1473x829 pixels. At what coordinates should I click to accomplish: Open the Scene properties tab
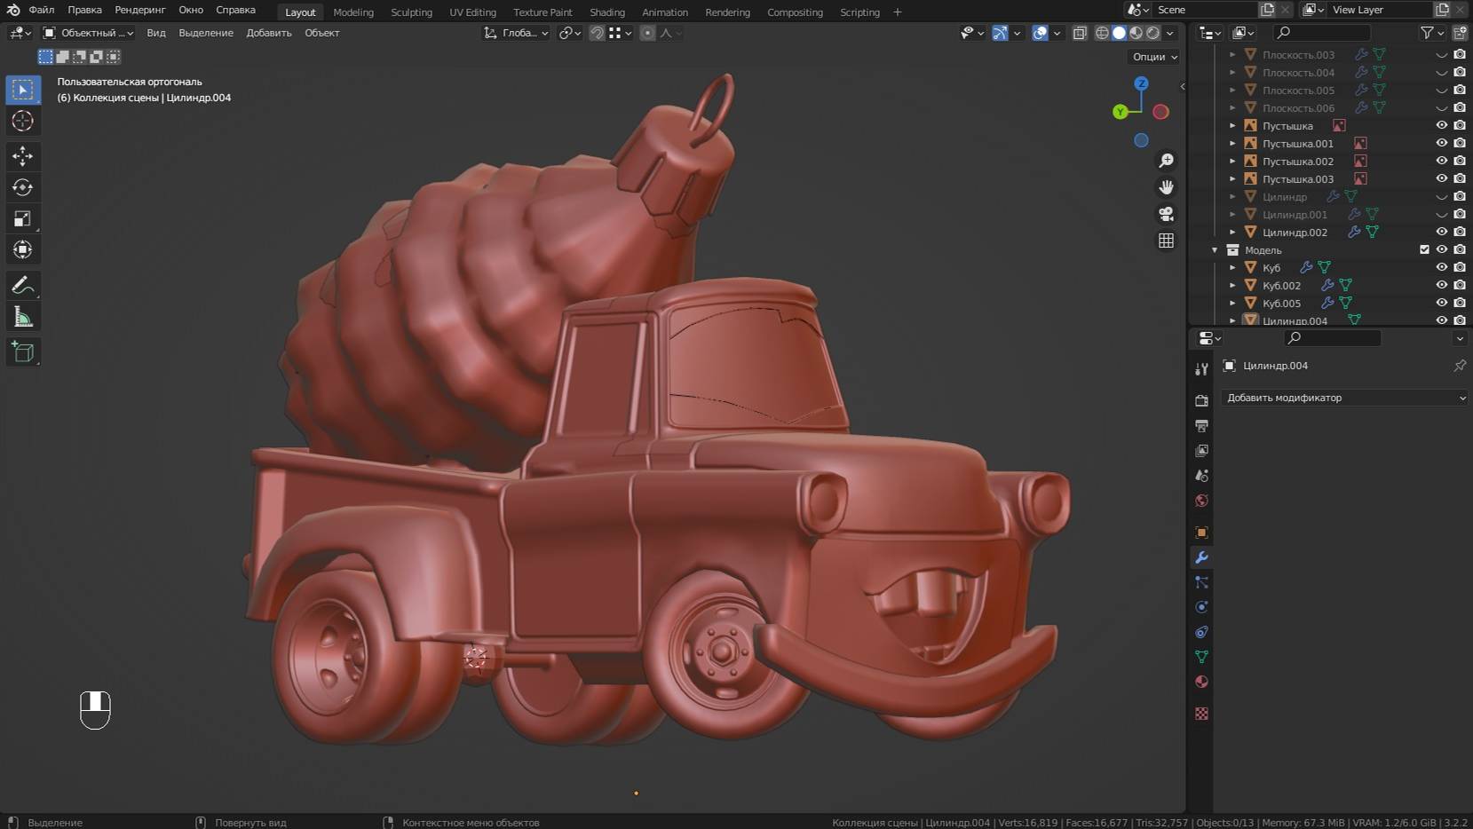[x=1201, y=476]
